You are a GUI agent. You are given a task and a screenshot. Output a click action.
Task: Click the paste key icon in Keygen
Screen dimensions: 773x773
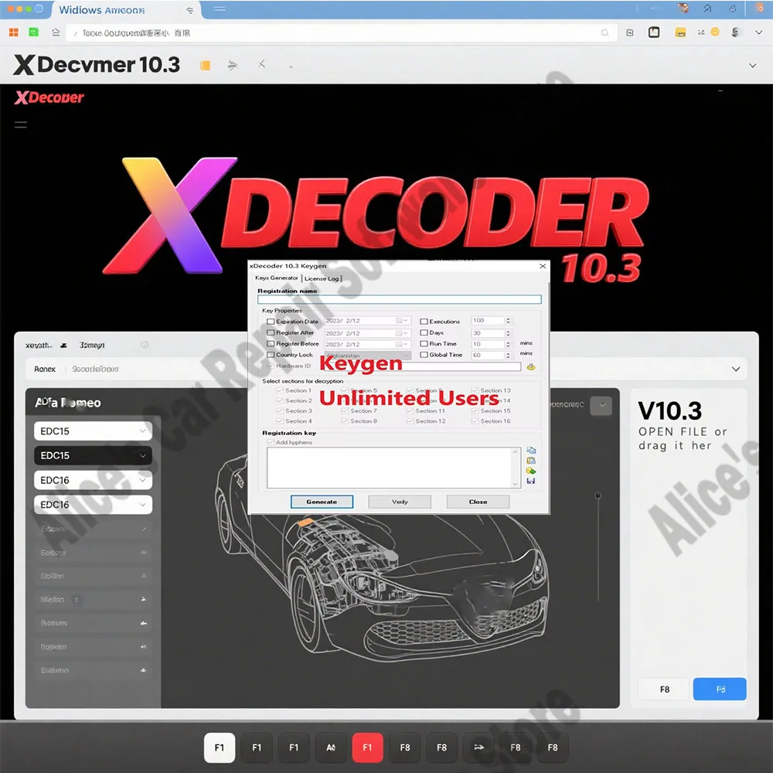tap(531, 461)
